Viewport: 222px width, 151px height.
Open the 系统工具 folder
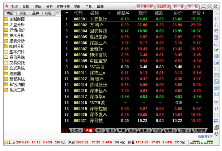tap(14, 90)
